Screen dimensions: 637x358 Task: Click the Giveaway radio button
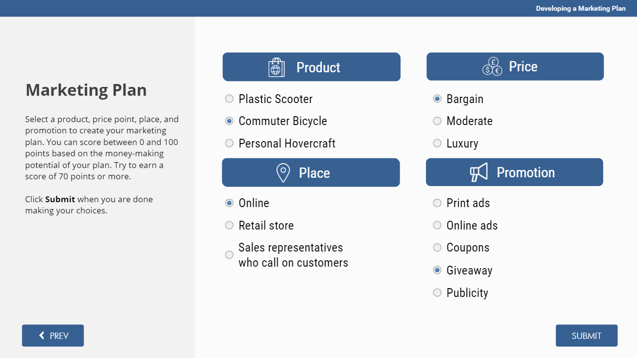click(x=437, y=271)
